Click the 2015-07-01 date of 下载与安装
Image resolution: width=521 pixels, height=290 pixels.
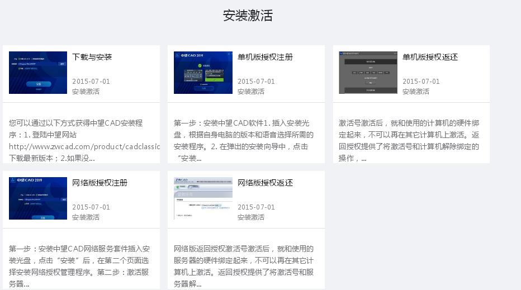coord(91,82)
